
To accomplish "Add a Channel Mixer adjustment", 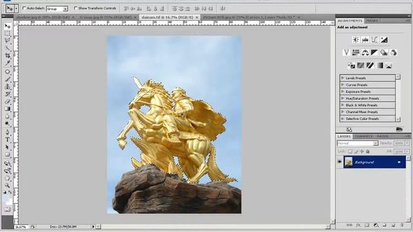I will (x=393, y=53).
